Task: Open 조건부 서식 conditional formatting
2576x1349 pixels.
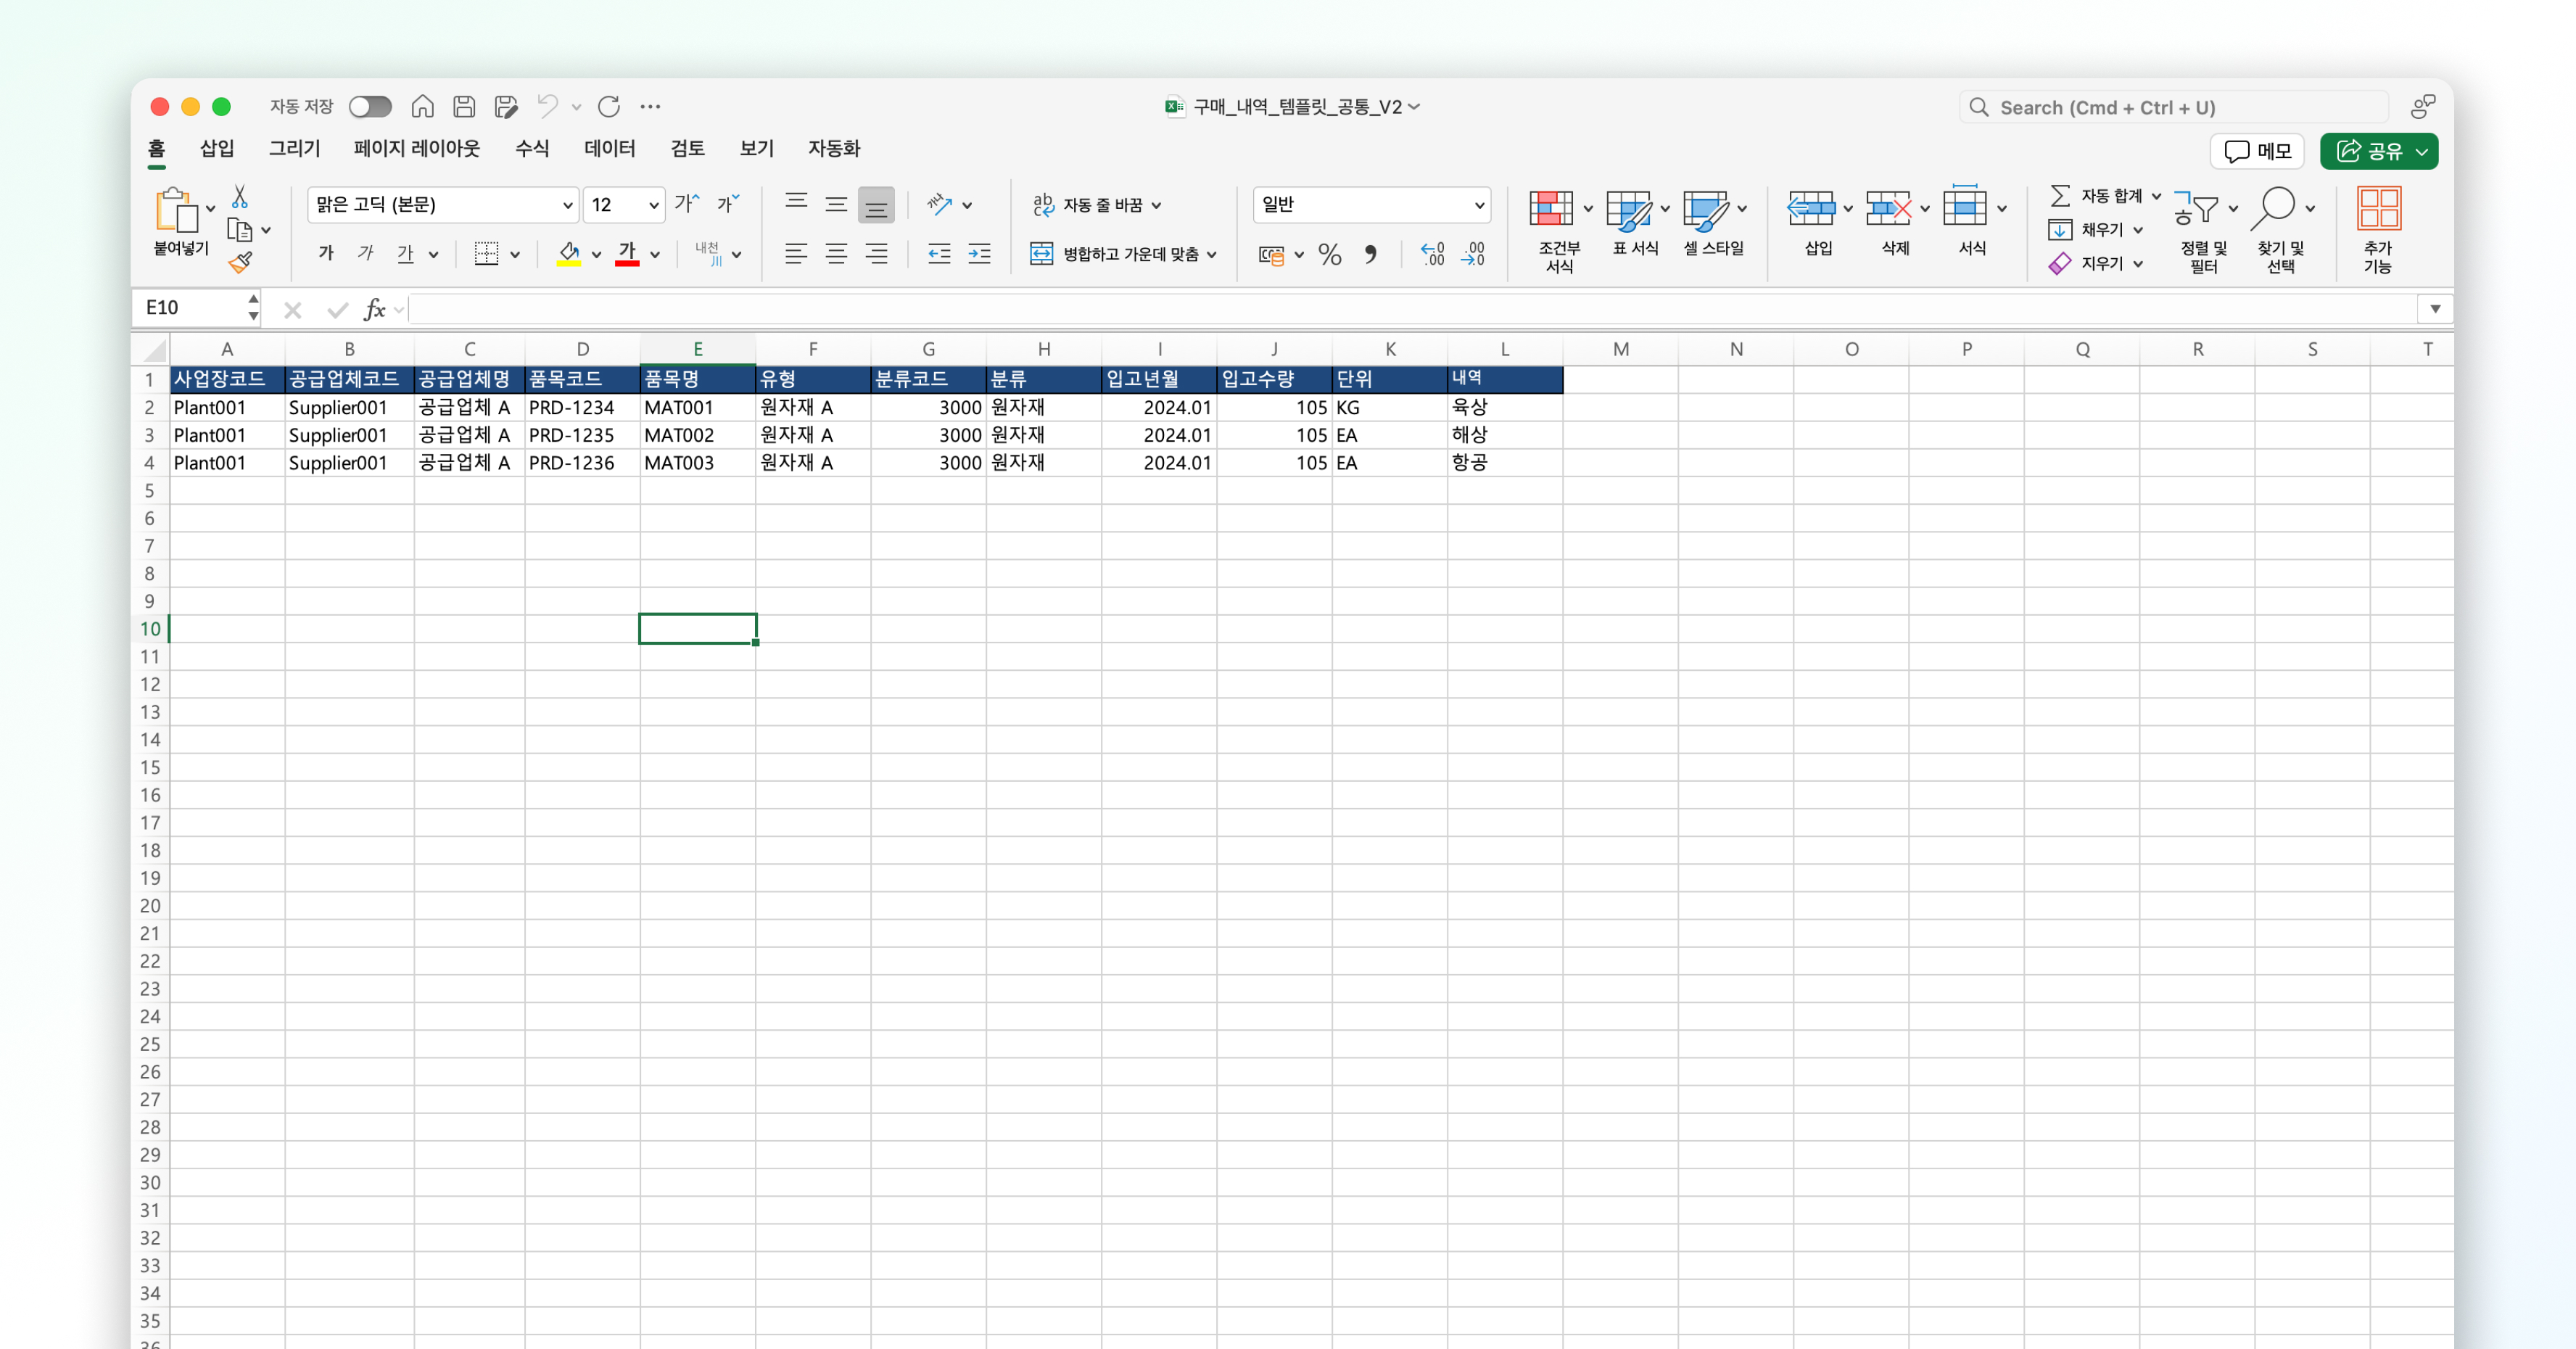Action: point(1559,230)
